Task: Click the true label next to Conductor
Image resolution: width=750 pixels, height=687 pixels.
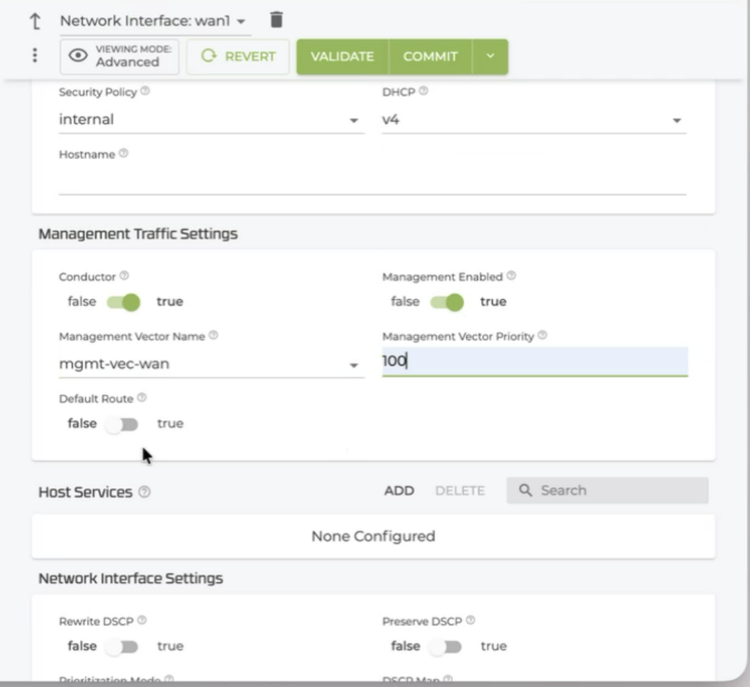Action: coord(170,302)
